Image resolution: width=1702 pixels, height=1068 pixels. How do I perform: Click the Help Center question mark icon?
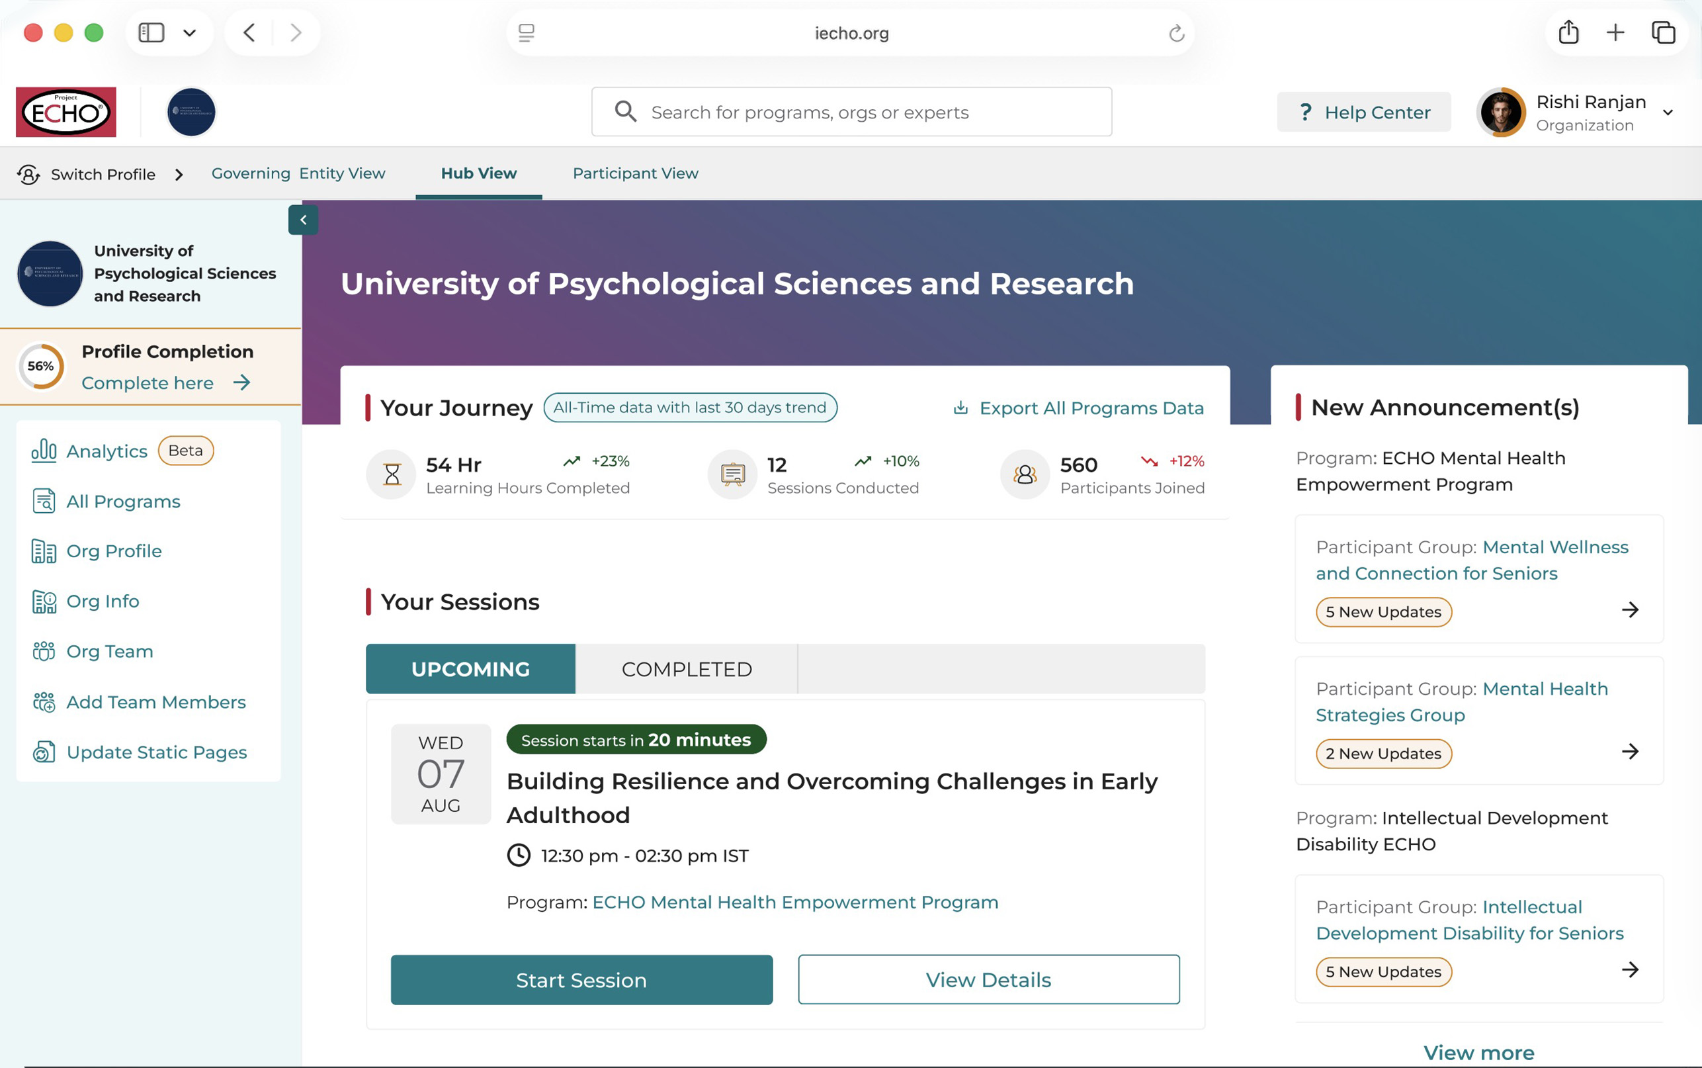click(1305, 112)
